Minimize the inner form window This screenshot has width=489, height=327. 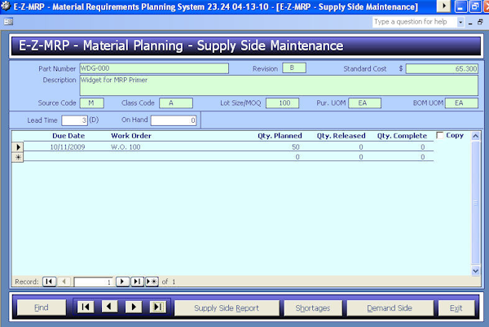(x=470, y=22)
